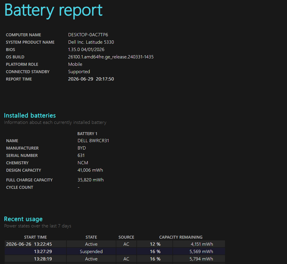Click report time 2026-06-29 20:17:50
Viewport: 287px width, 264px height.
click(x=91, y=79)
